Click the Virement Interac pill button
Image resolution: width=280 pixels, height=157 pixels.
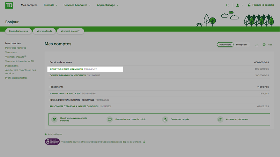70,31
